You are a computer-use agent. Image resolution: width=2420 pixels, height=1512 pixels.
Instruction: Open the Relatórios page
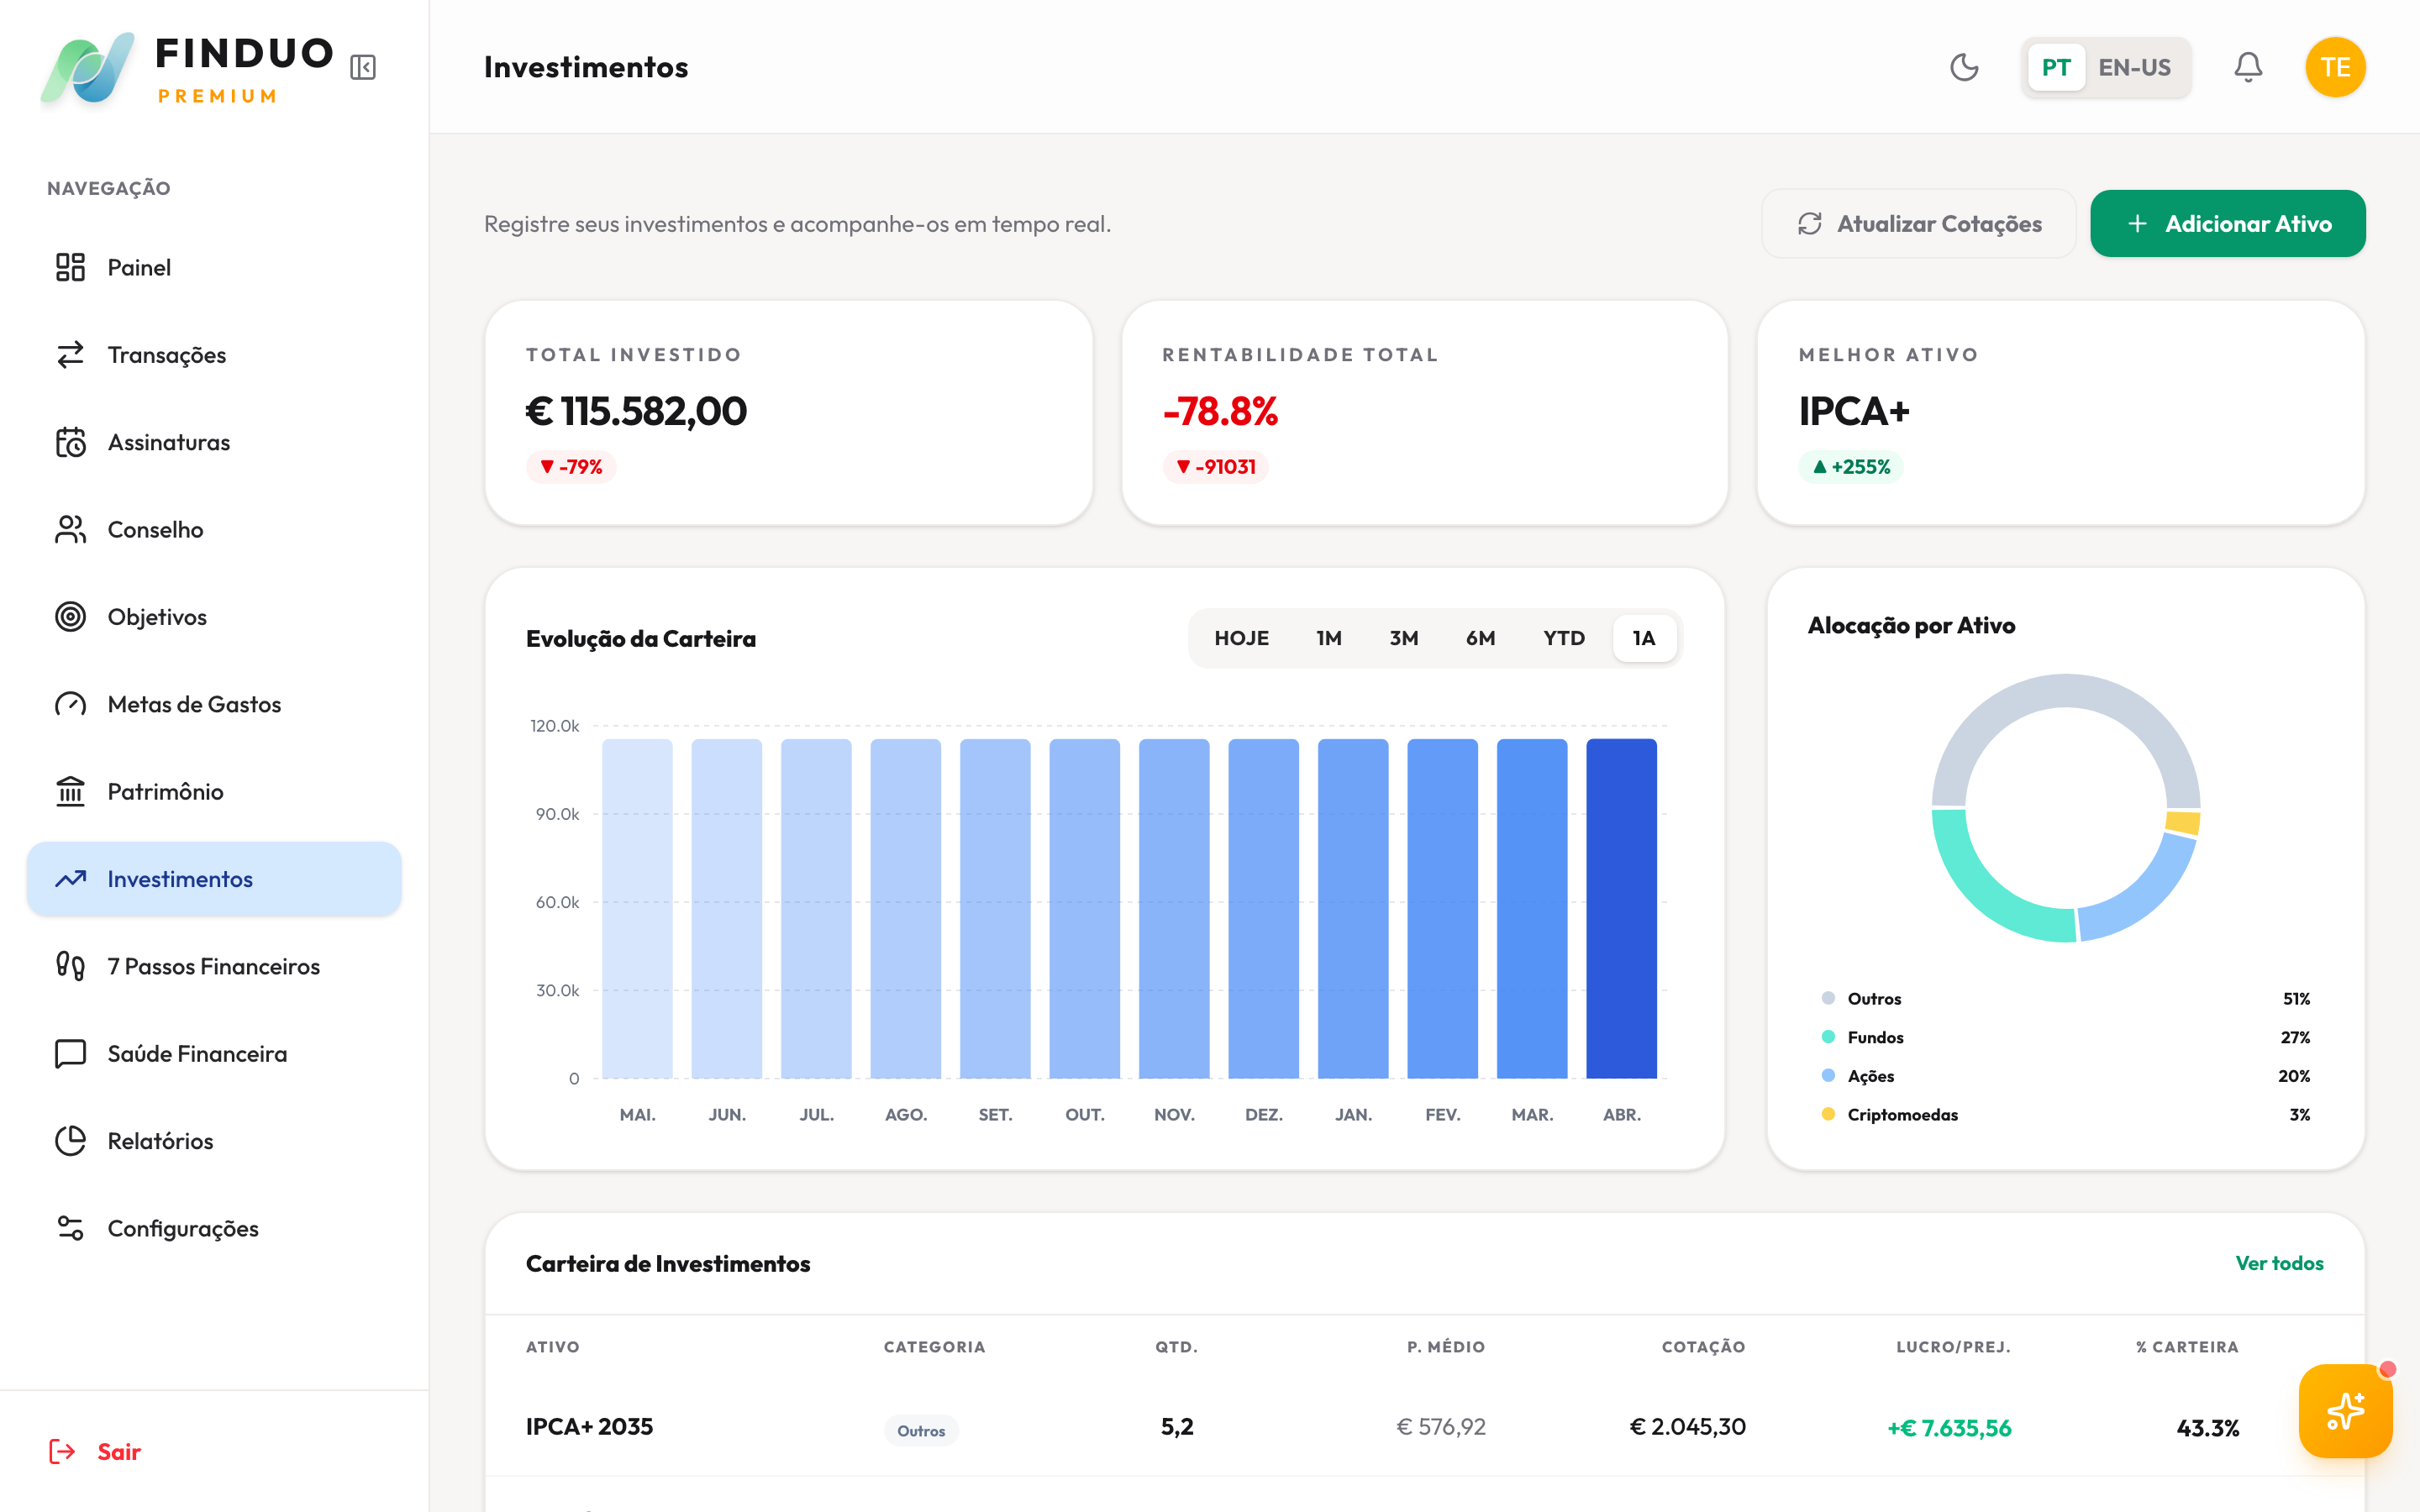pos(160,1141)
